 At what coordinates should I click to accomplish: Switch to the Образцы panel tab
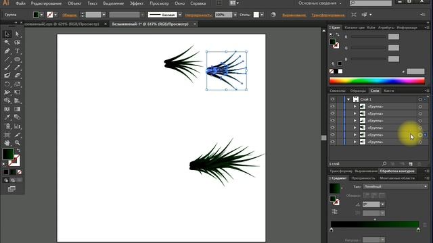pyautogui.click(x=358, y=90)
